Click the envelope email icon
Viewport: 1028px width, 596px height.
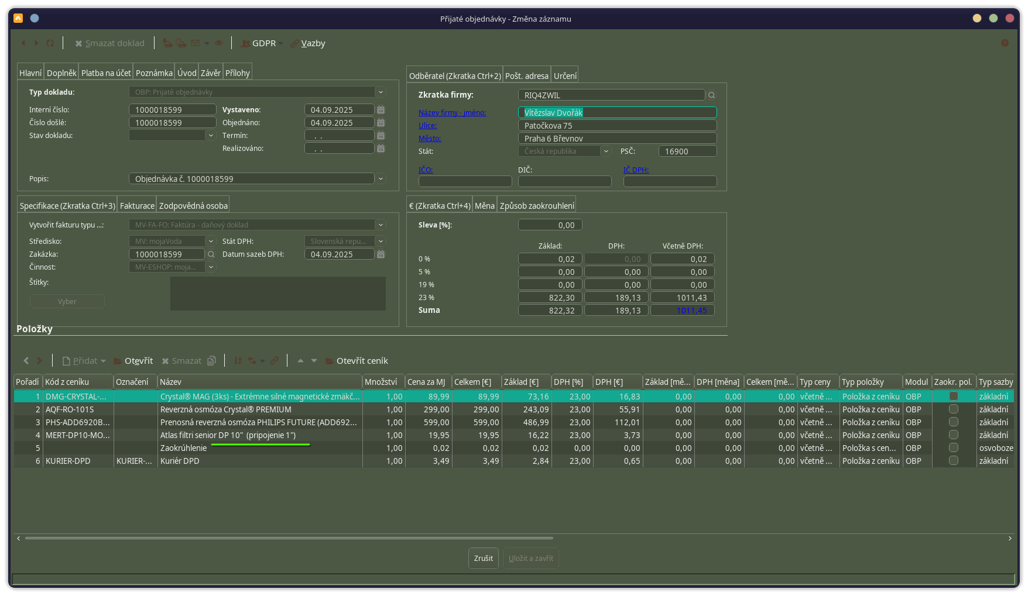(196, 43)
